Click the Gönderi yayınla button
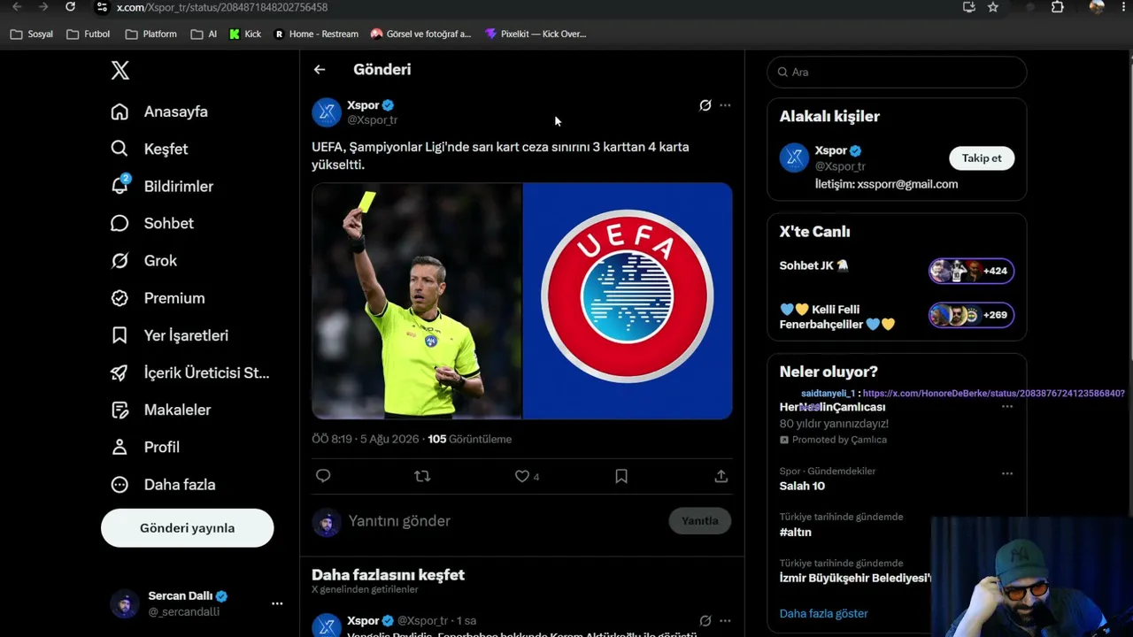This screenshot has height=637, width=1133. click(x=188, y=528)
